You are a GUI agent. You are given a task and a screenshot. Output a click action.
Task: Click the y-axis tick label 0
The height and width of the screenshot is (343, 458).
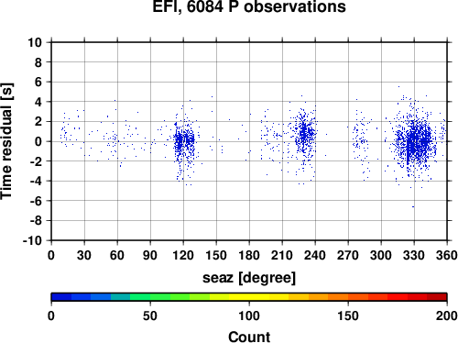(38, 141)
